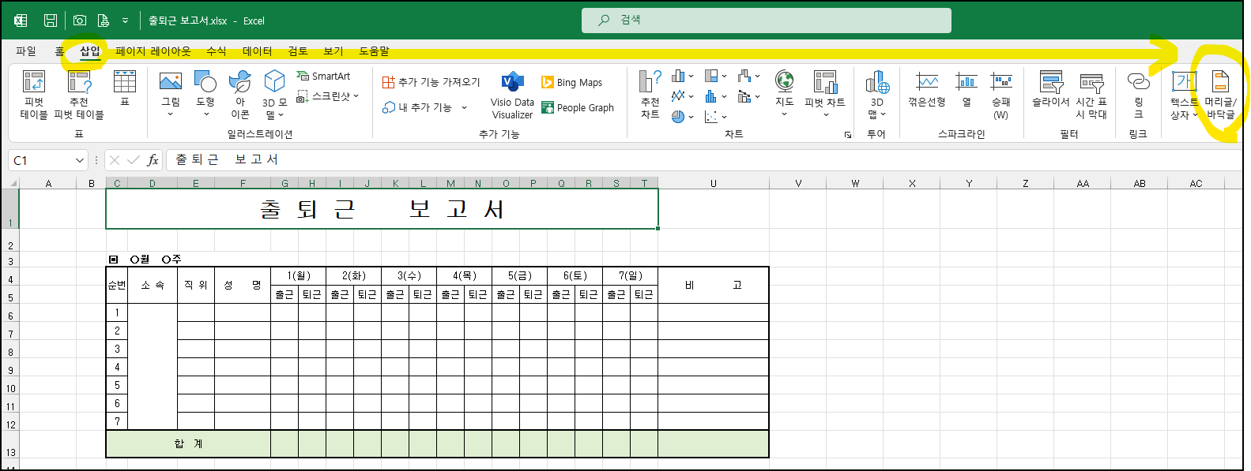Insert a Text Box (텍스트 상자)

click(x=1184, y=95)
